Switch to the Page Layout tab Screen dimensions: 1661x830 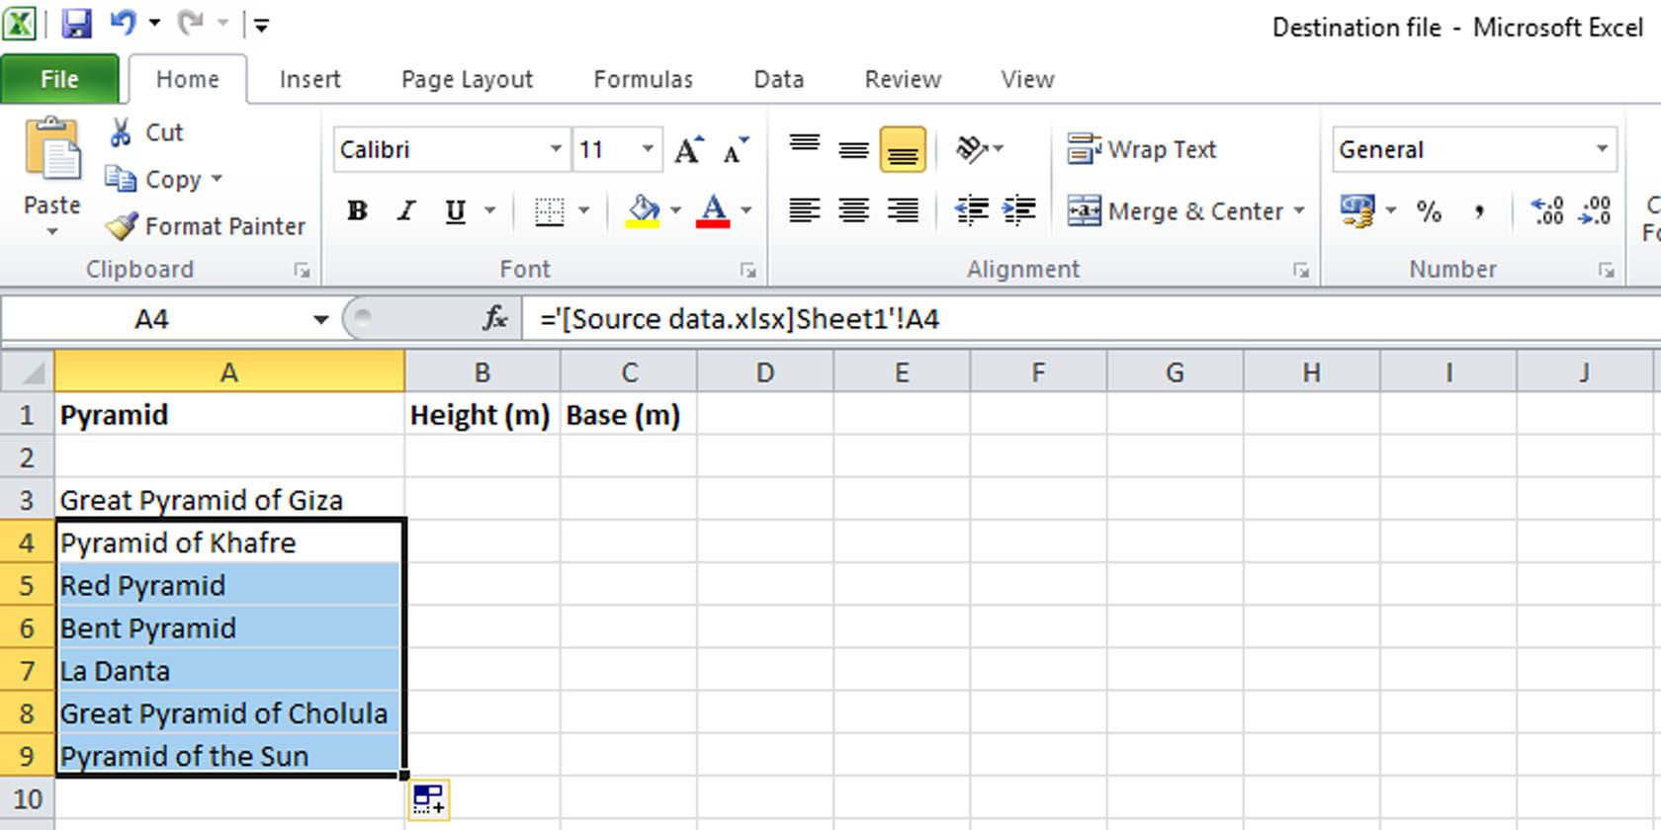[x=467, y=79]
